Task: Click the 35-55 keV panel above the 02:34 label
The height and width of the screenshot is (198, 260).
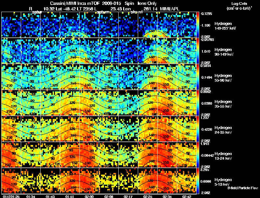Action: [x=167, y=103]
